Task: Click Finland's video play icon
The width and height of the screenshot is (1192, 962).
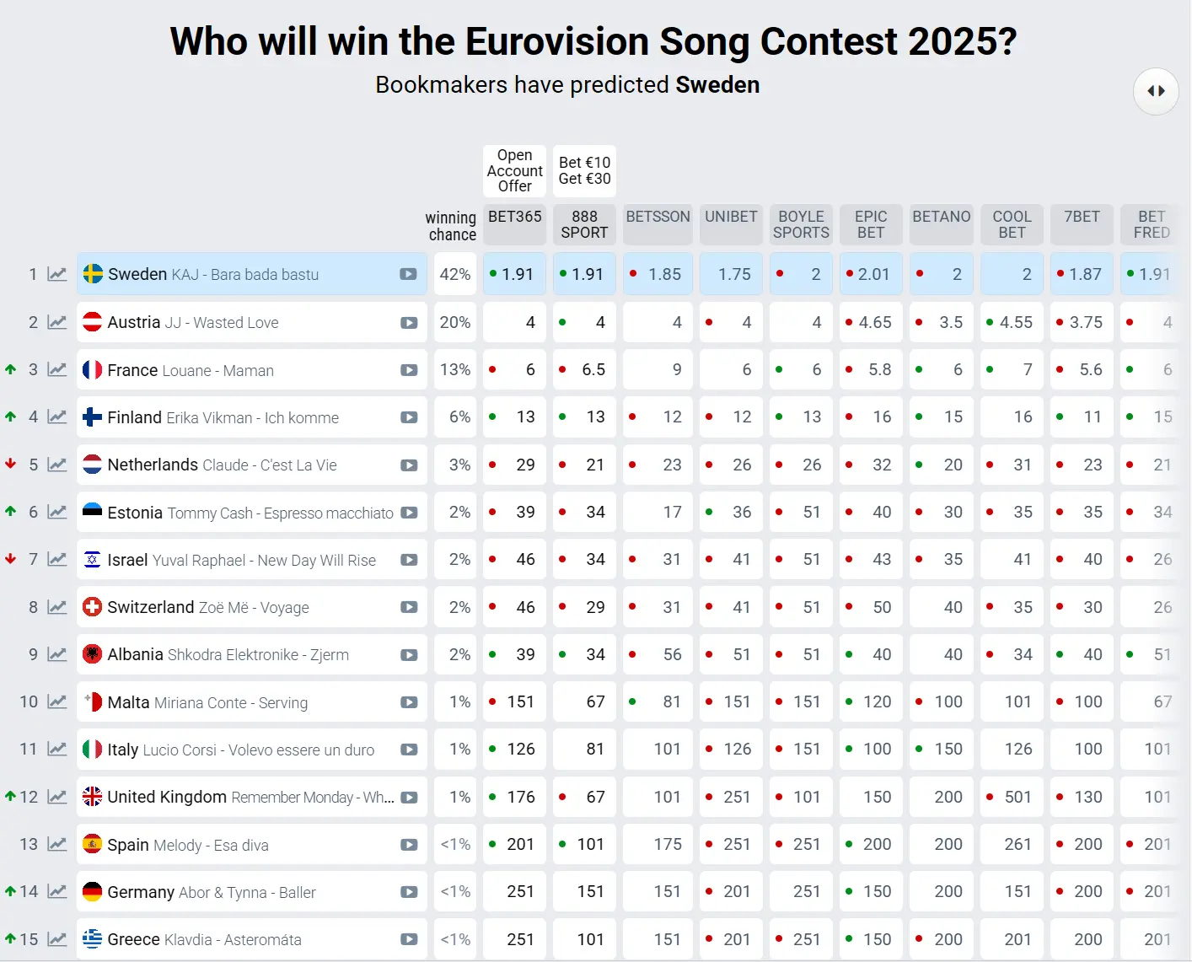Action: point(409,417)
